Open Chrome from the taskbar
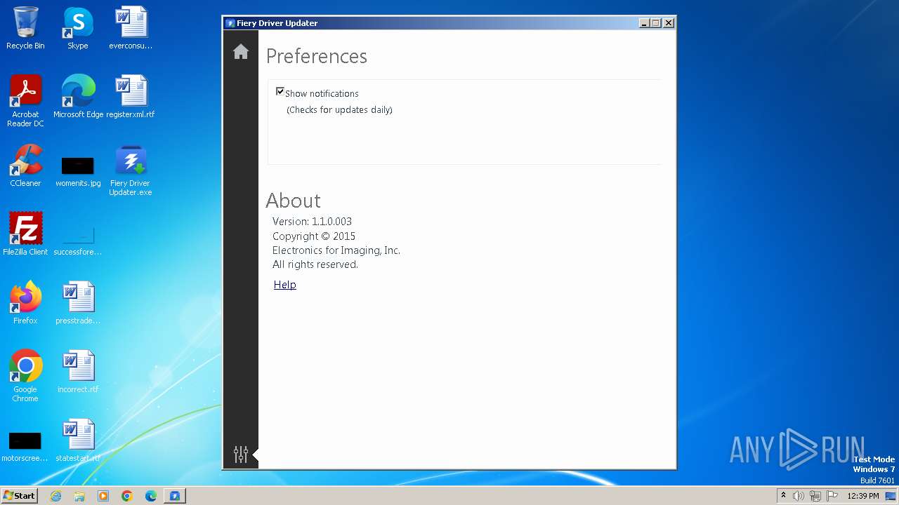The width and height of the screenshot is (899, 505). 127,496
